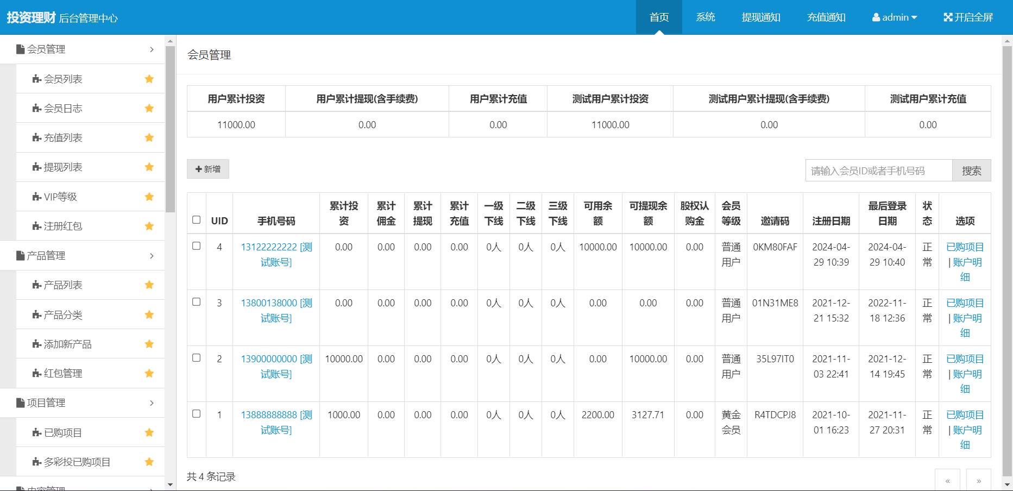Open 提现通知 in top navigation
The height and width of the screenshot is (491, 1013).
coord(761,17)
